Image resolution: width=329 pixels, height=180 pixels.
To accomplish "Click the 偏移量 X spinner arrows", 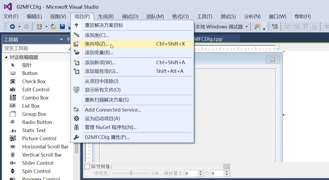I will click(200, 173).
